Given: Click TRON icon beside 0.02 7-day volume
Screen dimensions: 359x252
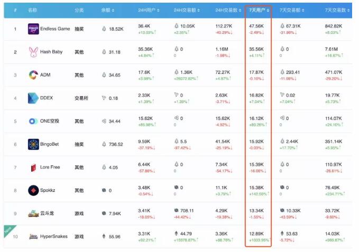Looking at the screenshot, I should tap(282, 95).
